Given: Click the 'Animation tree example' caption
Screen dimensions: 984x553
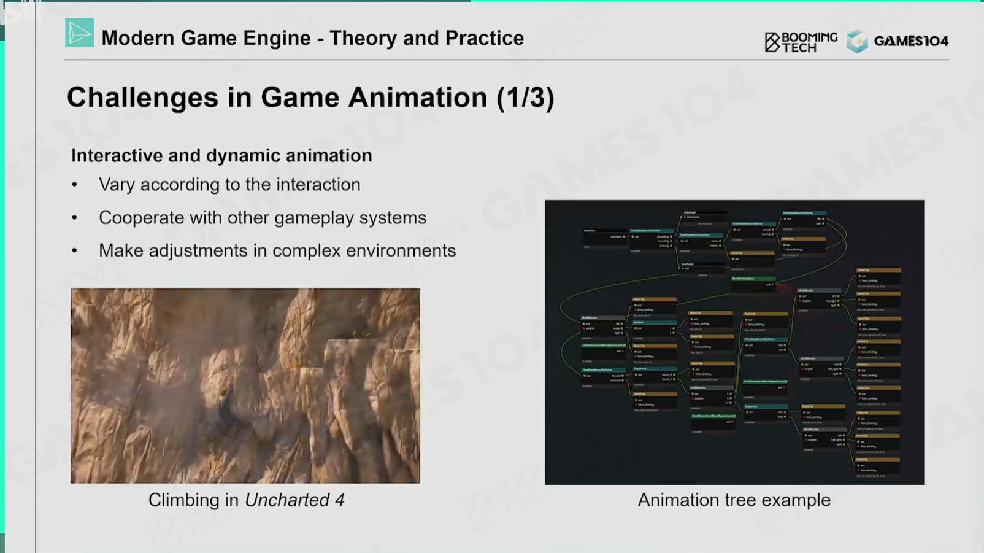Looking at the screenshot, I should click(734, 500).
